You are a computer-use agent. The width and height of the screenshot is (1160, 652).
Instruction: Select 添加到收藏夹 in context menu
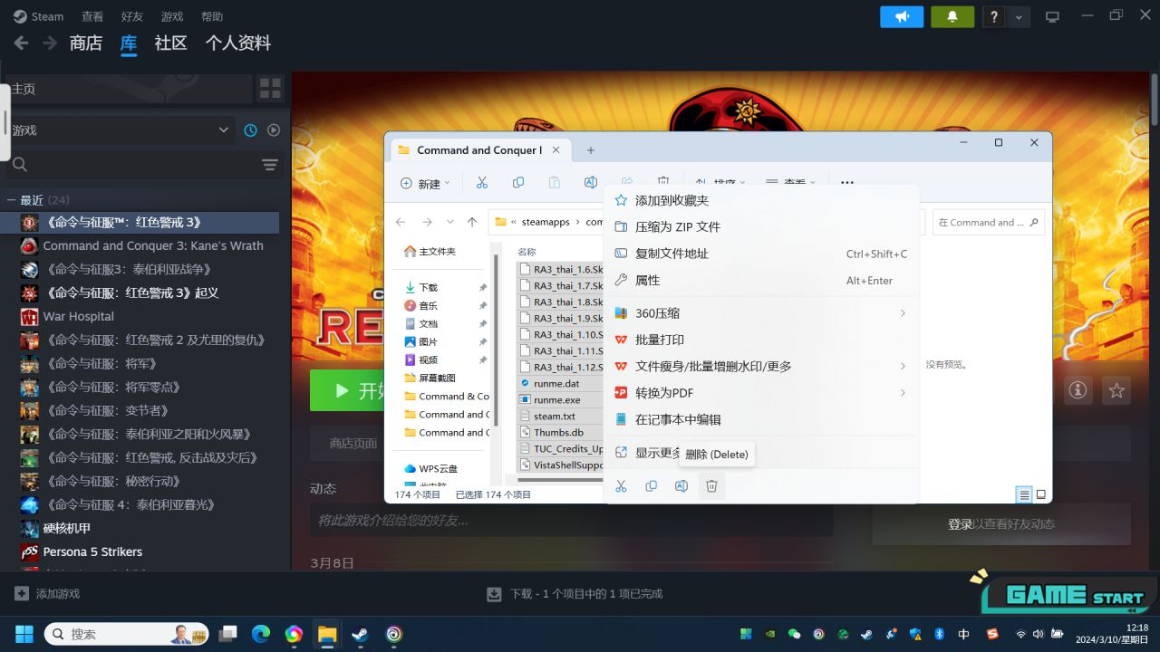coord(761,200)
